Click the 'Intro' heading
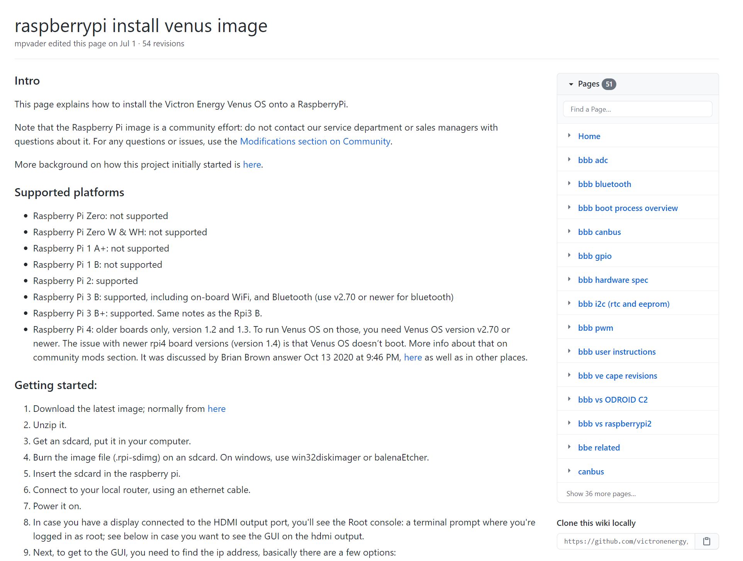The height and width of the screenshot is (561, 743). click(x=27, y=81)
